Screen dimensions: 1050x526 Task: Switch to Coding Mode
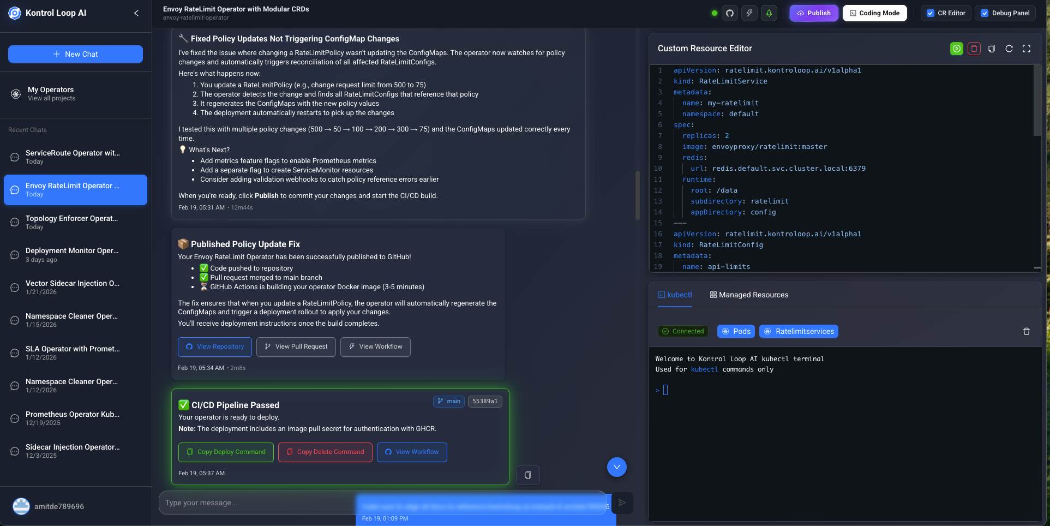[874, 13]
